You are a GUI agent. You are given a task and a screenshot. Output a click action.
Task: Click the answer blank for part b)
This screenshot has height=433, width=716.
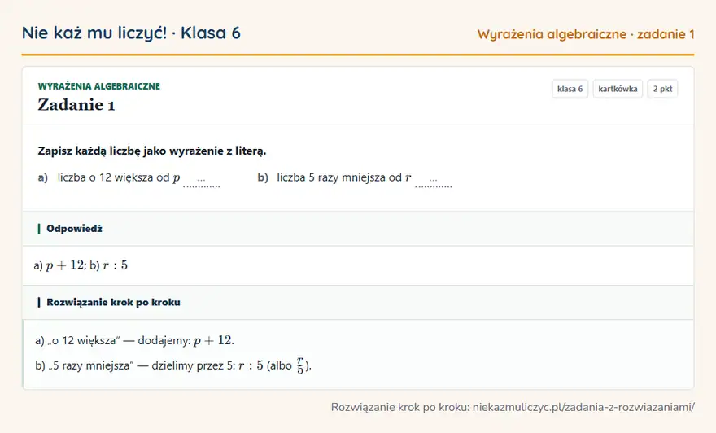coord(434,181)
